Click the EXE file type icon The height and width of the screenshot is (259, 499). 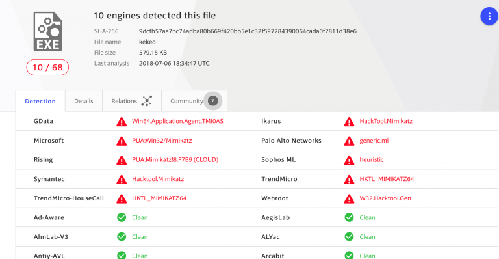pos(47,31)
